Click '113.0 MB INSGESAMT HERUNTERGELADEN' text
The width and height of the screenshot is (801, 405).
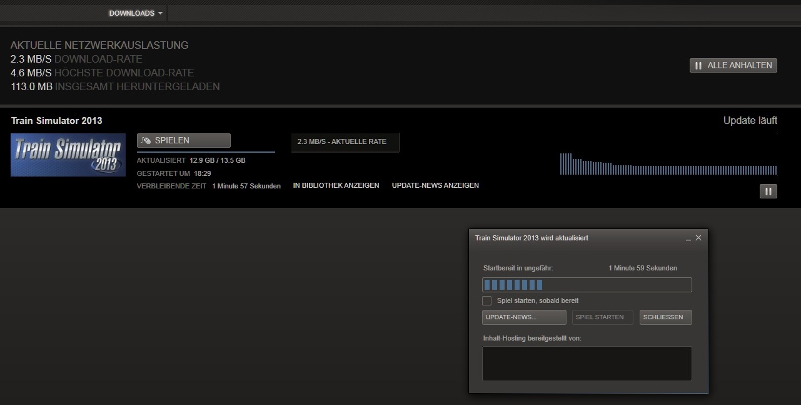click(x=115, y=86)
